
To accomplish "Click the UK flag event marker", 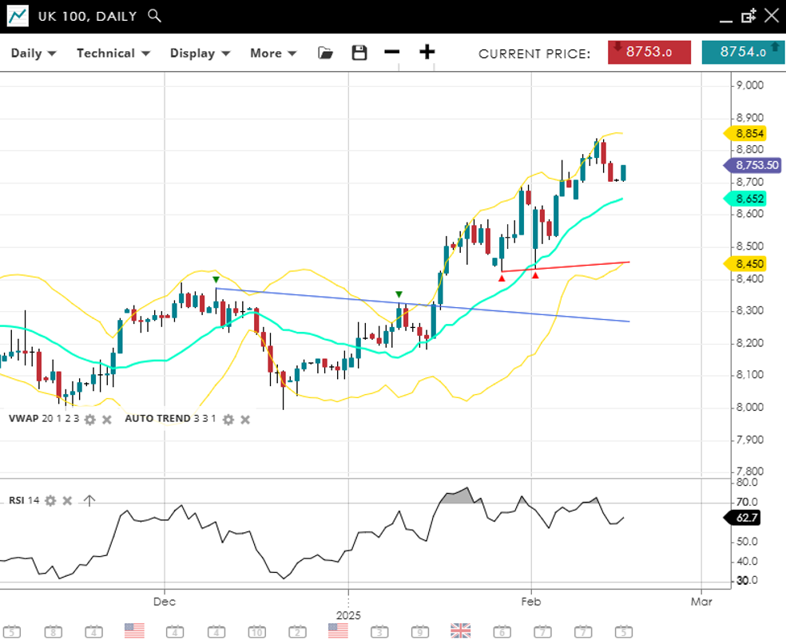I will (x=460, y=630).
